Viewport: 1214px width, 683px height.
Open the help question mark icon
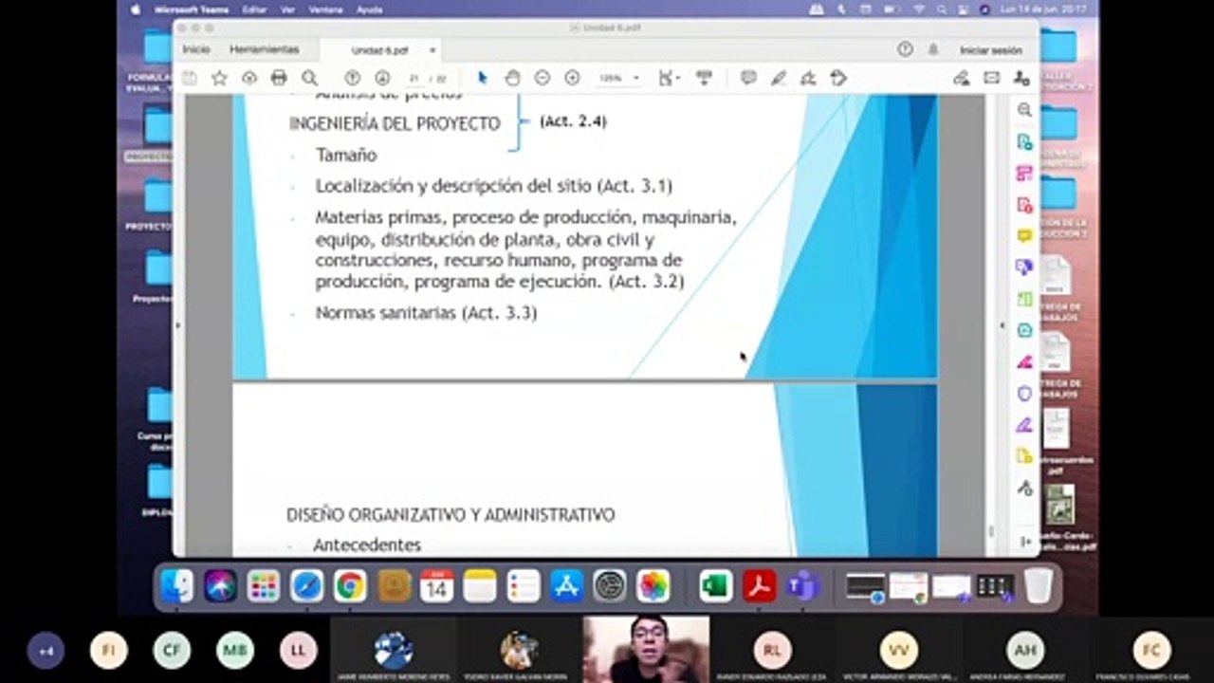click(905, 49)
